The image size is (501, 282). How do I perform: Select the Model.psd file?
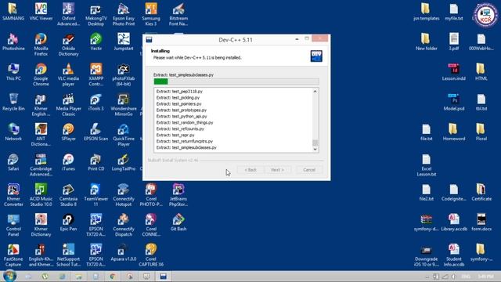pos(454,102)
